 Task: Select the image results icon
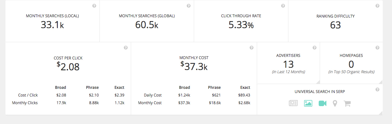[x=308, y=104]
